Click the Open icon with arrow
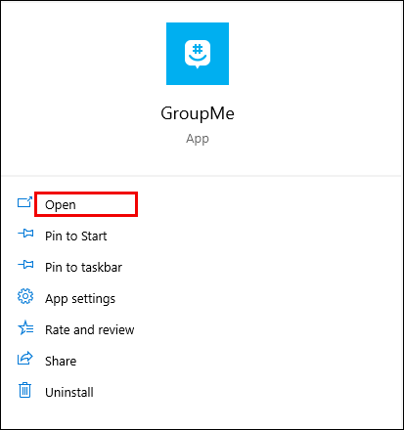The width and height of the screenshot is (404, 430). point(24,202)
